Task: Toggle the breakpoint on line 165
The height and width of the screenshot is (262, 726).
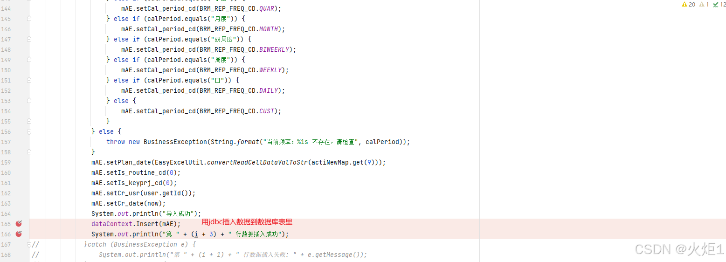Action: tap(19, 224)
